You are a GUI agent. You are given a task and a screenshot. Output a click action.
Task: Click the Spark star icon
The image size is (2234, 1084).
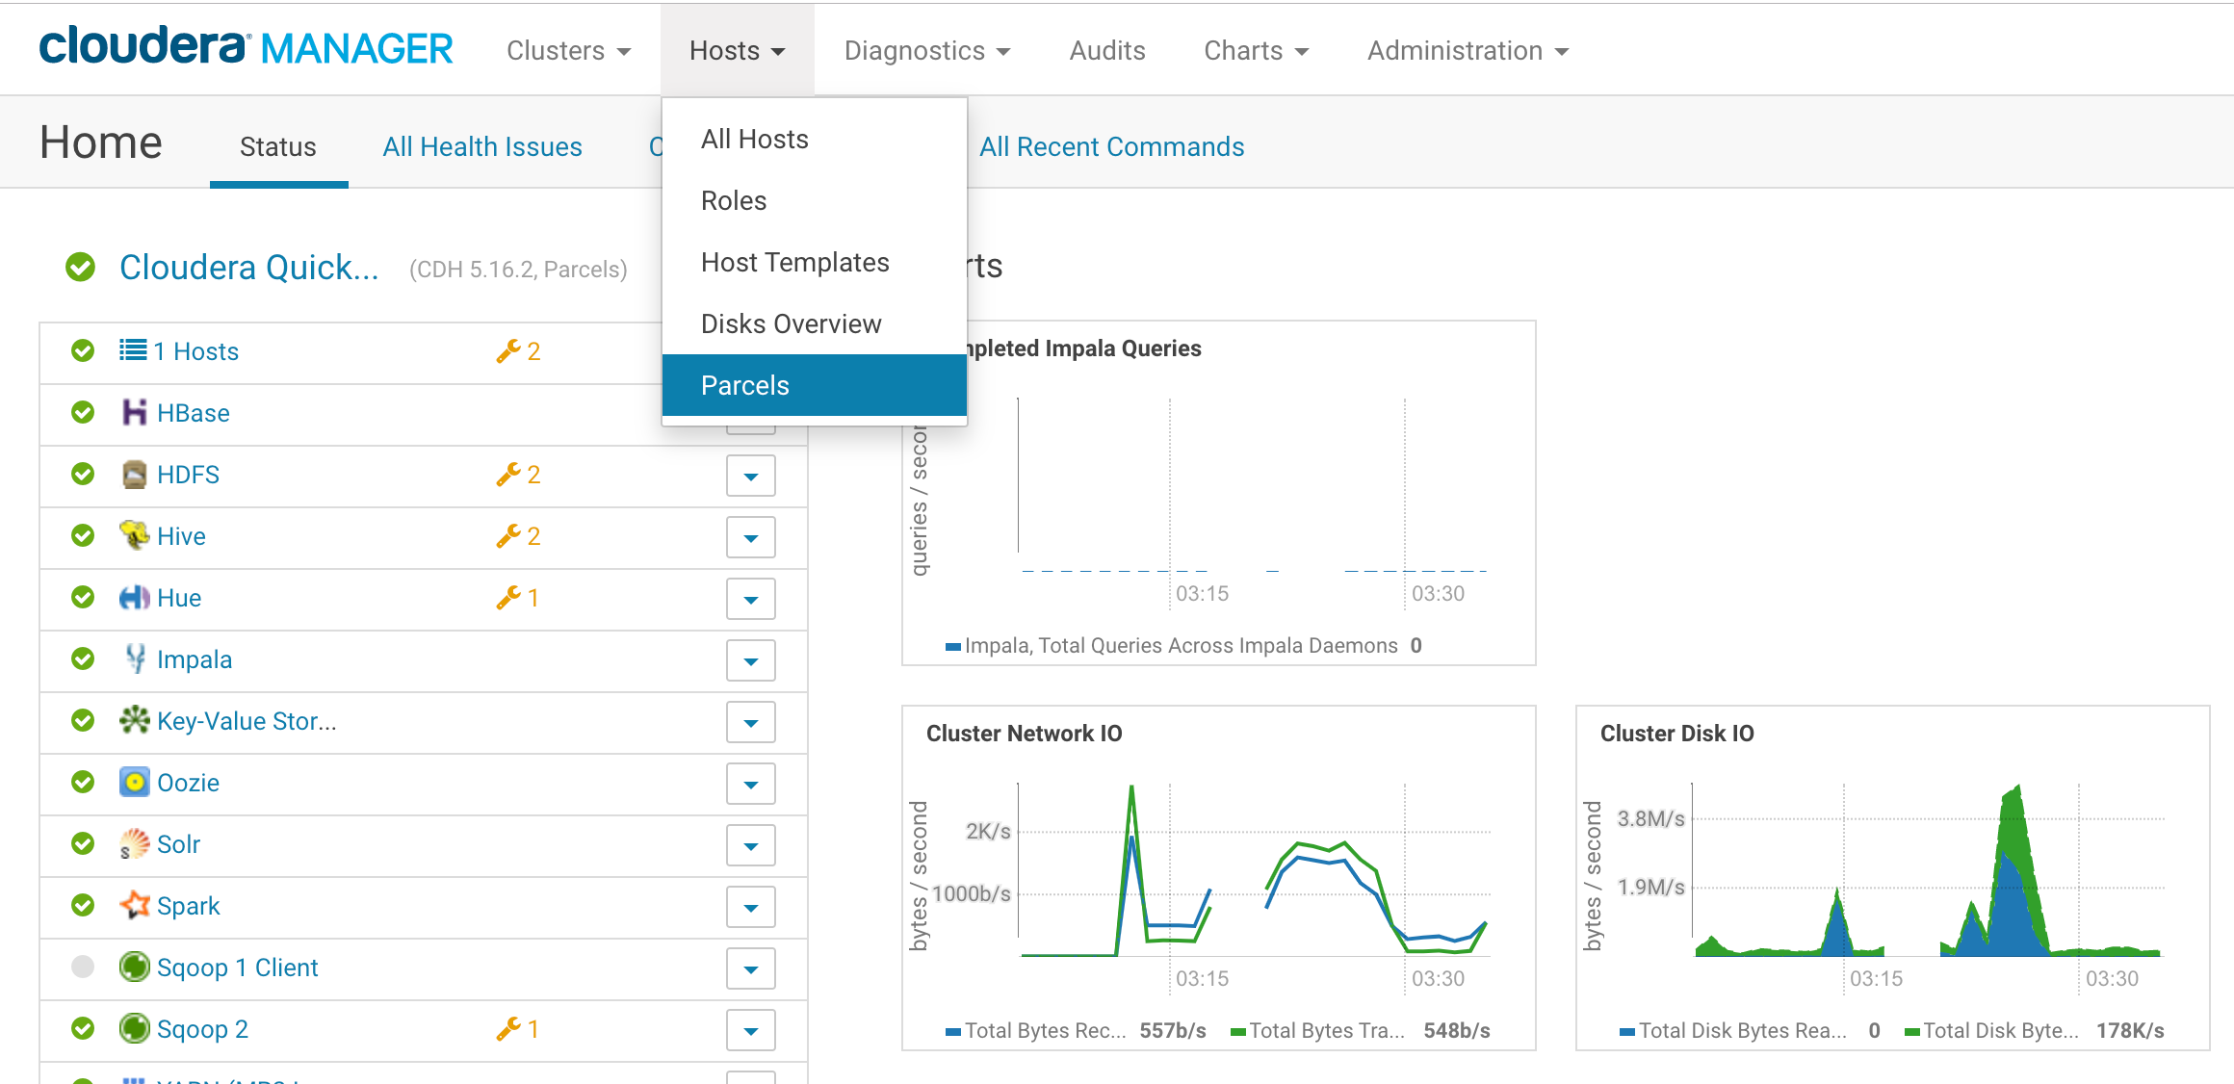134,905
